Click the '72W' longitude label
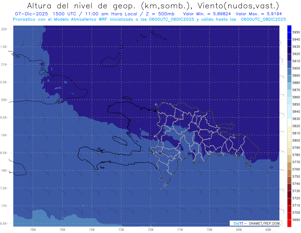The width and height of the screenshot is (301, 233). click(150, 229)
